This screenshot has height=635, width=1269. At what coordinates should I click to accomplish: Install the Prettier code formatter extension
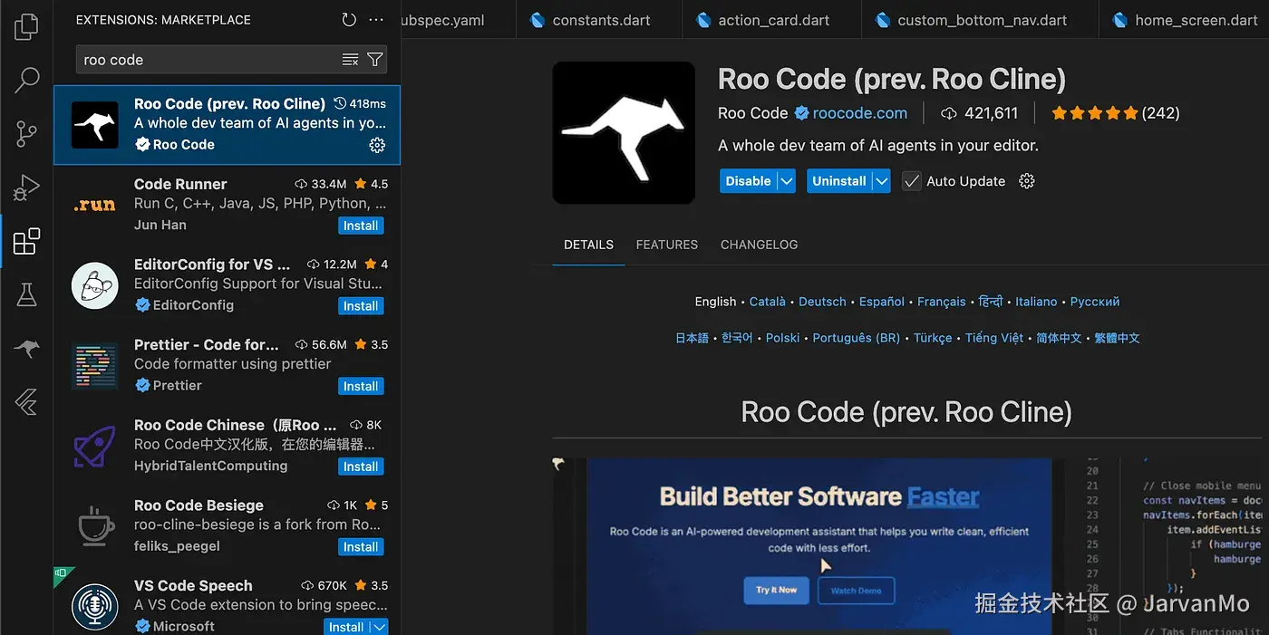tap(361, 386)
